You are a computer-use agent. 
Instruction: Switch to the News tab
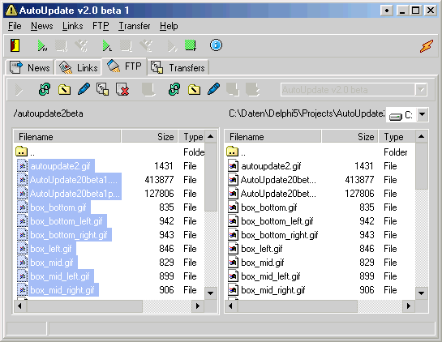click(x=30, y=67)
